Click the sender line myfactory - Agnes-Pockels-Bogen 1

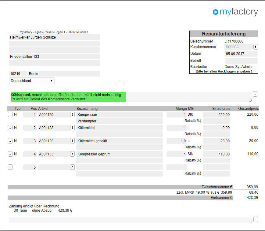[x=54, y=32]
